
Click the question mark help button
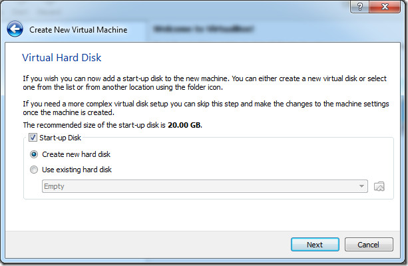359,7
